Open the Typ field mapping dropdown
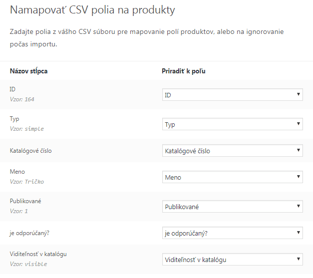The image size is (313, 278). [233, 124]
